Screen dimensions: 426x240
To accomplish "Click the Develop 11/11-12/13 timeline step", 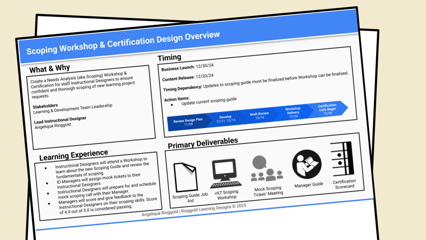I will [x=225, y=119].
